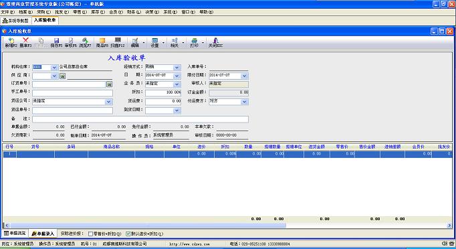Screen dimensions: 456x249
Task: Open the 库存 menu
Action: [98, 12]
